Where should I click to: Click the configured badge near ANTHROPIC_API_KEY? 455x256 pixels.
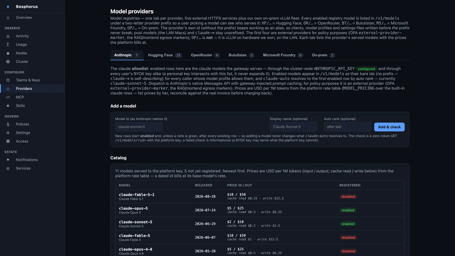pos(366,69)
